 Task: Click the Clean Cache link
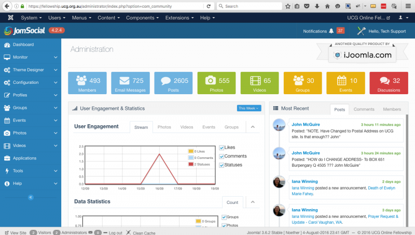coord(144,233)
